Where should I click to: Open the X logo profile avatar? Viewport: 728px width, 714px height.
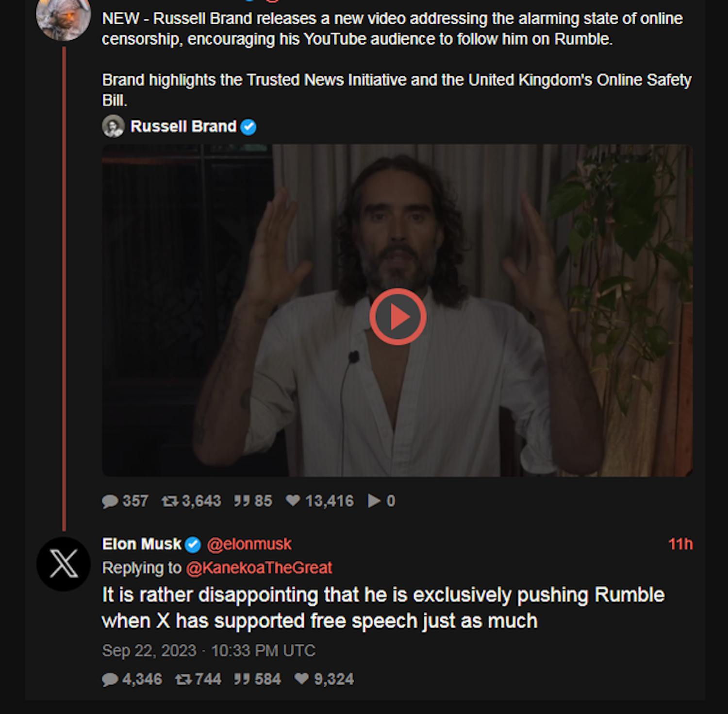tap(64, 564)
